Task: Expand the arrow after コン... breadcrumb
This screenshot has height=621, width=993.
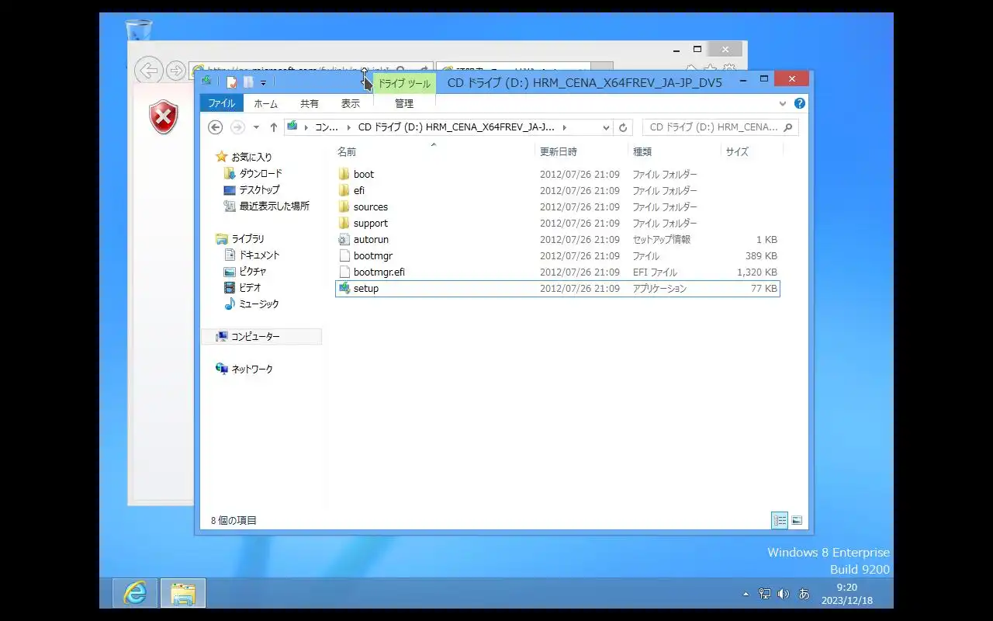Action: click(349, 127)
